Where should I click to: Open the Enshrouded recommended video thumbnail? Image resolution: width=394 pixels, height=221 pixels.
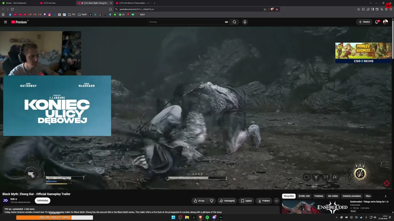315,207
